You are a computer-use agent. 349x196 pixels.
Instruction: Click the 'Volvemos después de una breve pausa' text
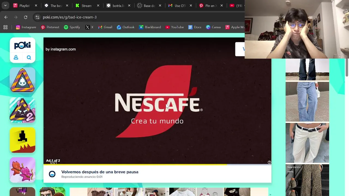point(100,172)
